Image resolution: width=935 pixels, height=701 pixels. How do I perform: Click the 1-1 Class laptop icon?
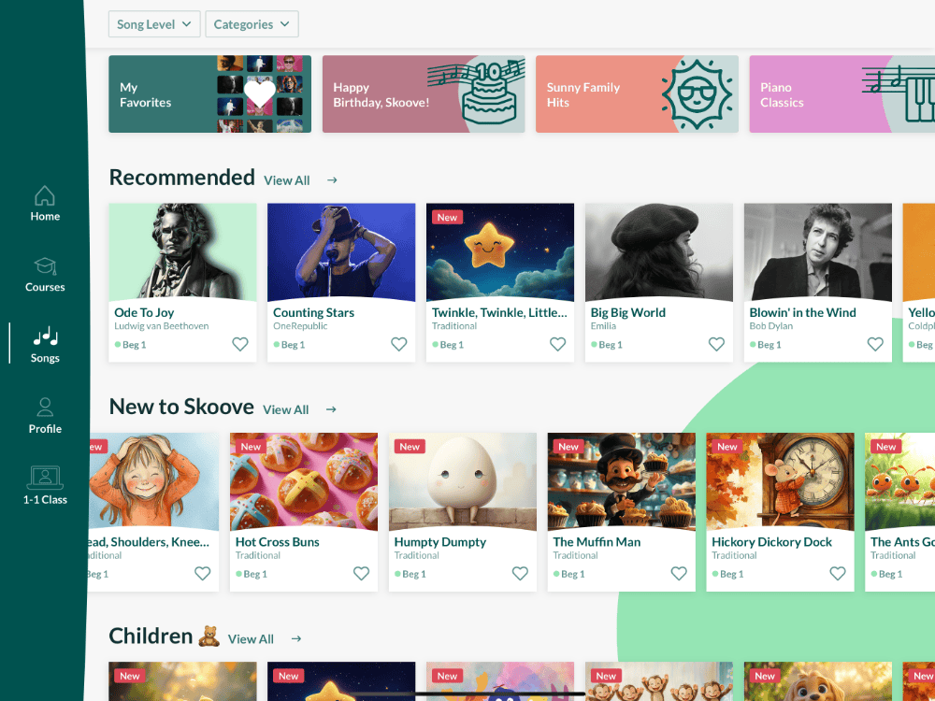(x=45, y=479)
